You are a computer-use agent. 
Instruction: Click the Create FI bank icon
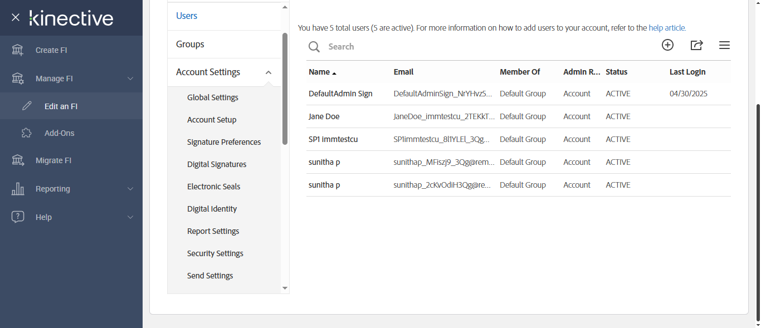tap(18, 50)
